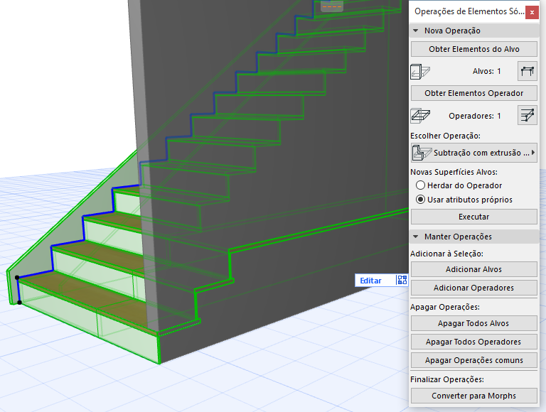Open the Subtração com extrusão operation dropdown
This screenshot has height=412, width=546.
[474, 153]
